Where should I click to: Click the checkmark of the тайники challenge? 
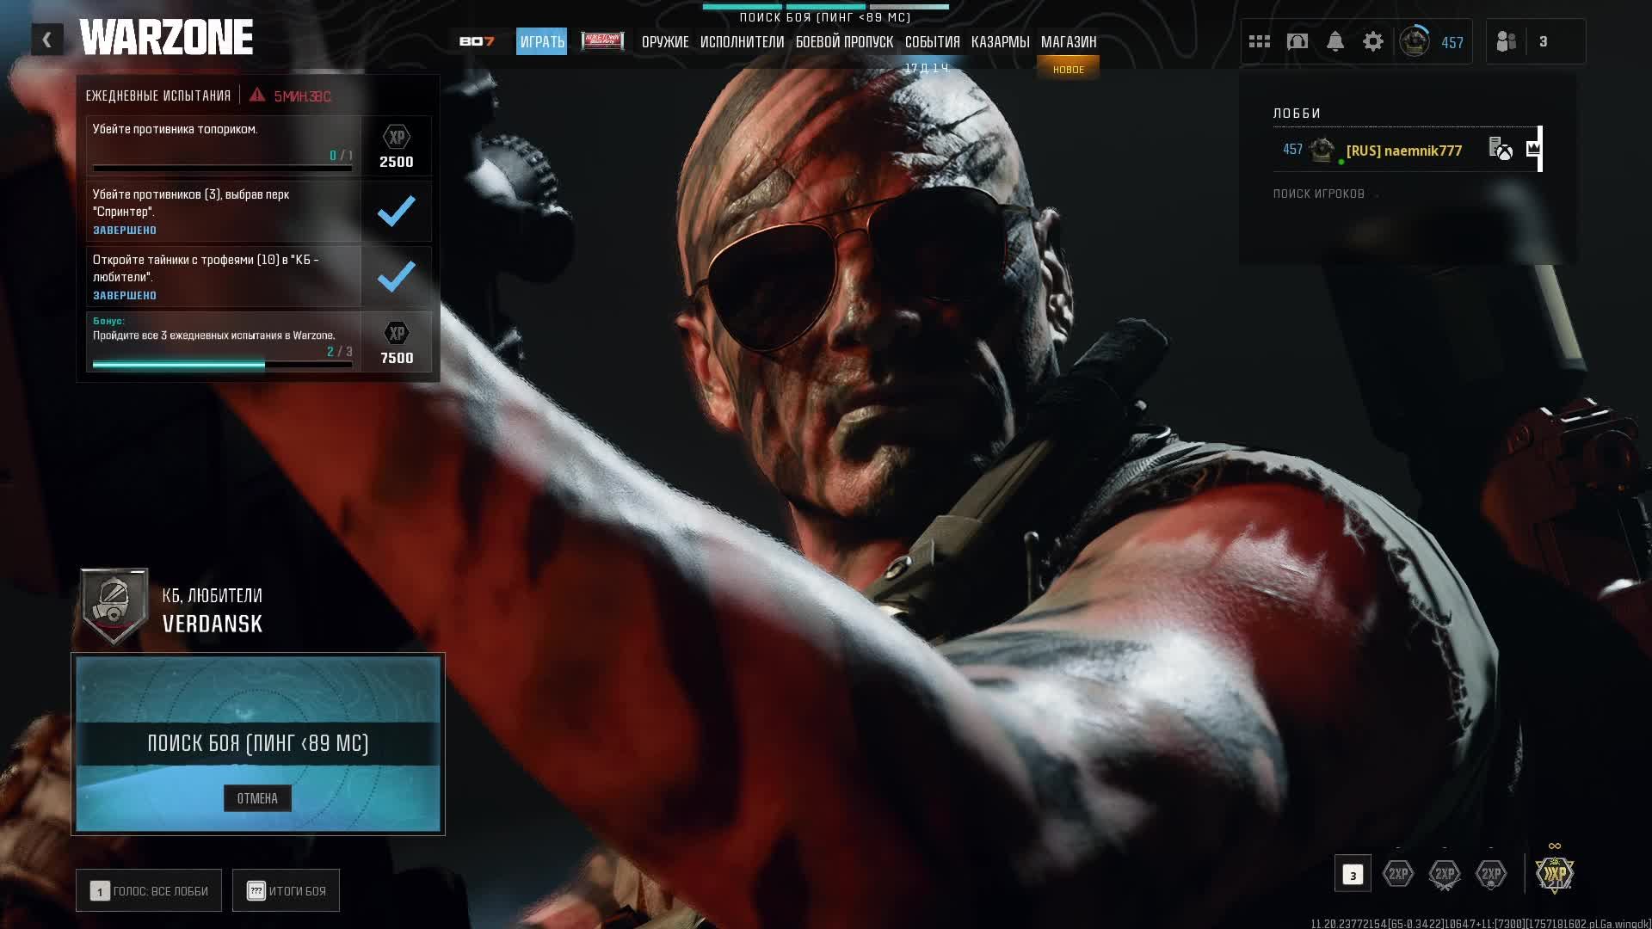[x=397, y=276]
